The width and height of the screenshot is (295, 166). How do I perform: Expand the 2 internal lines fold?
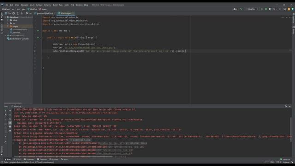tap(80, 140)
